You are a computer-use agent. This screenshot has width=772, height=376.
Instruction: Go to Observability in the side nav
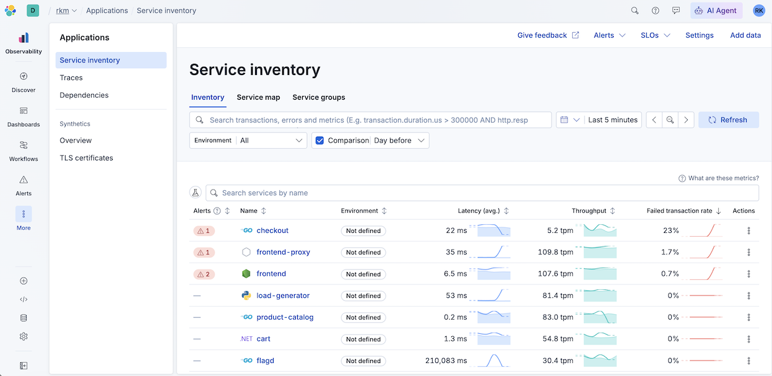[24, 43]
